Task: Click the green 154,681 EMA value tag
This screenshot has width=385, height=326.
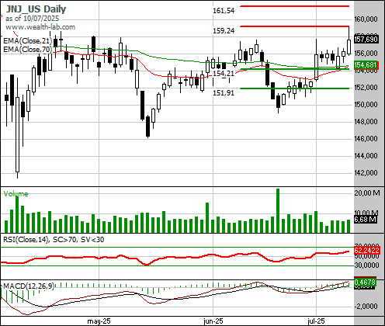Action: pos(366,65)
